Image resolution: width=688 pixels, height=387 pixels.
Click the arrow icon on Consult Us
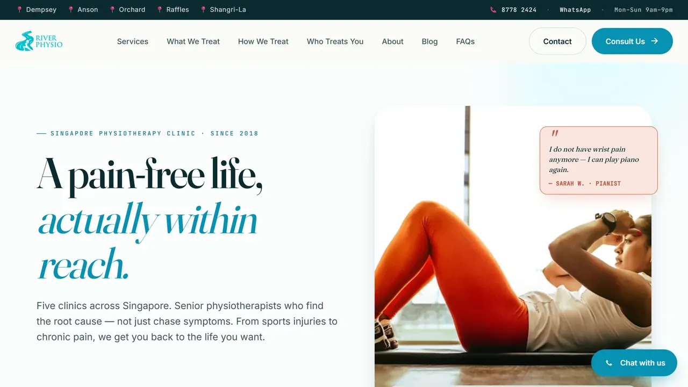pyautogui.click(x=654, y=41)
